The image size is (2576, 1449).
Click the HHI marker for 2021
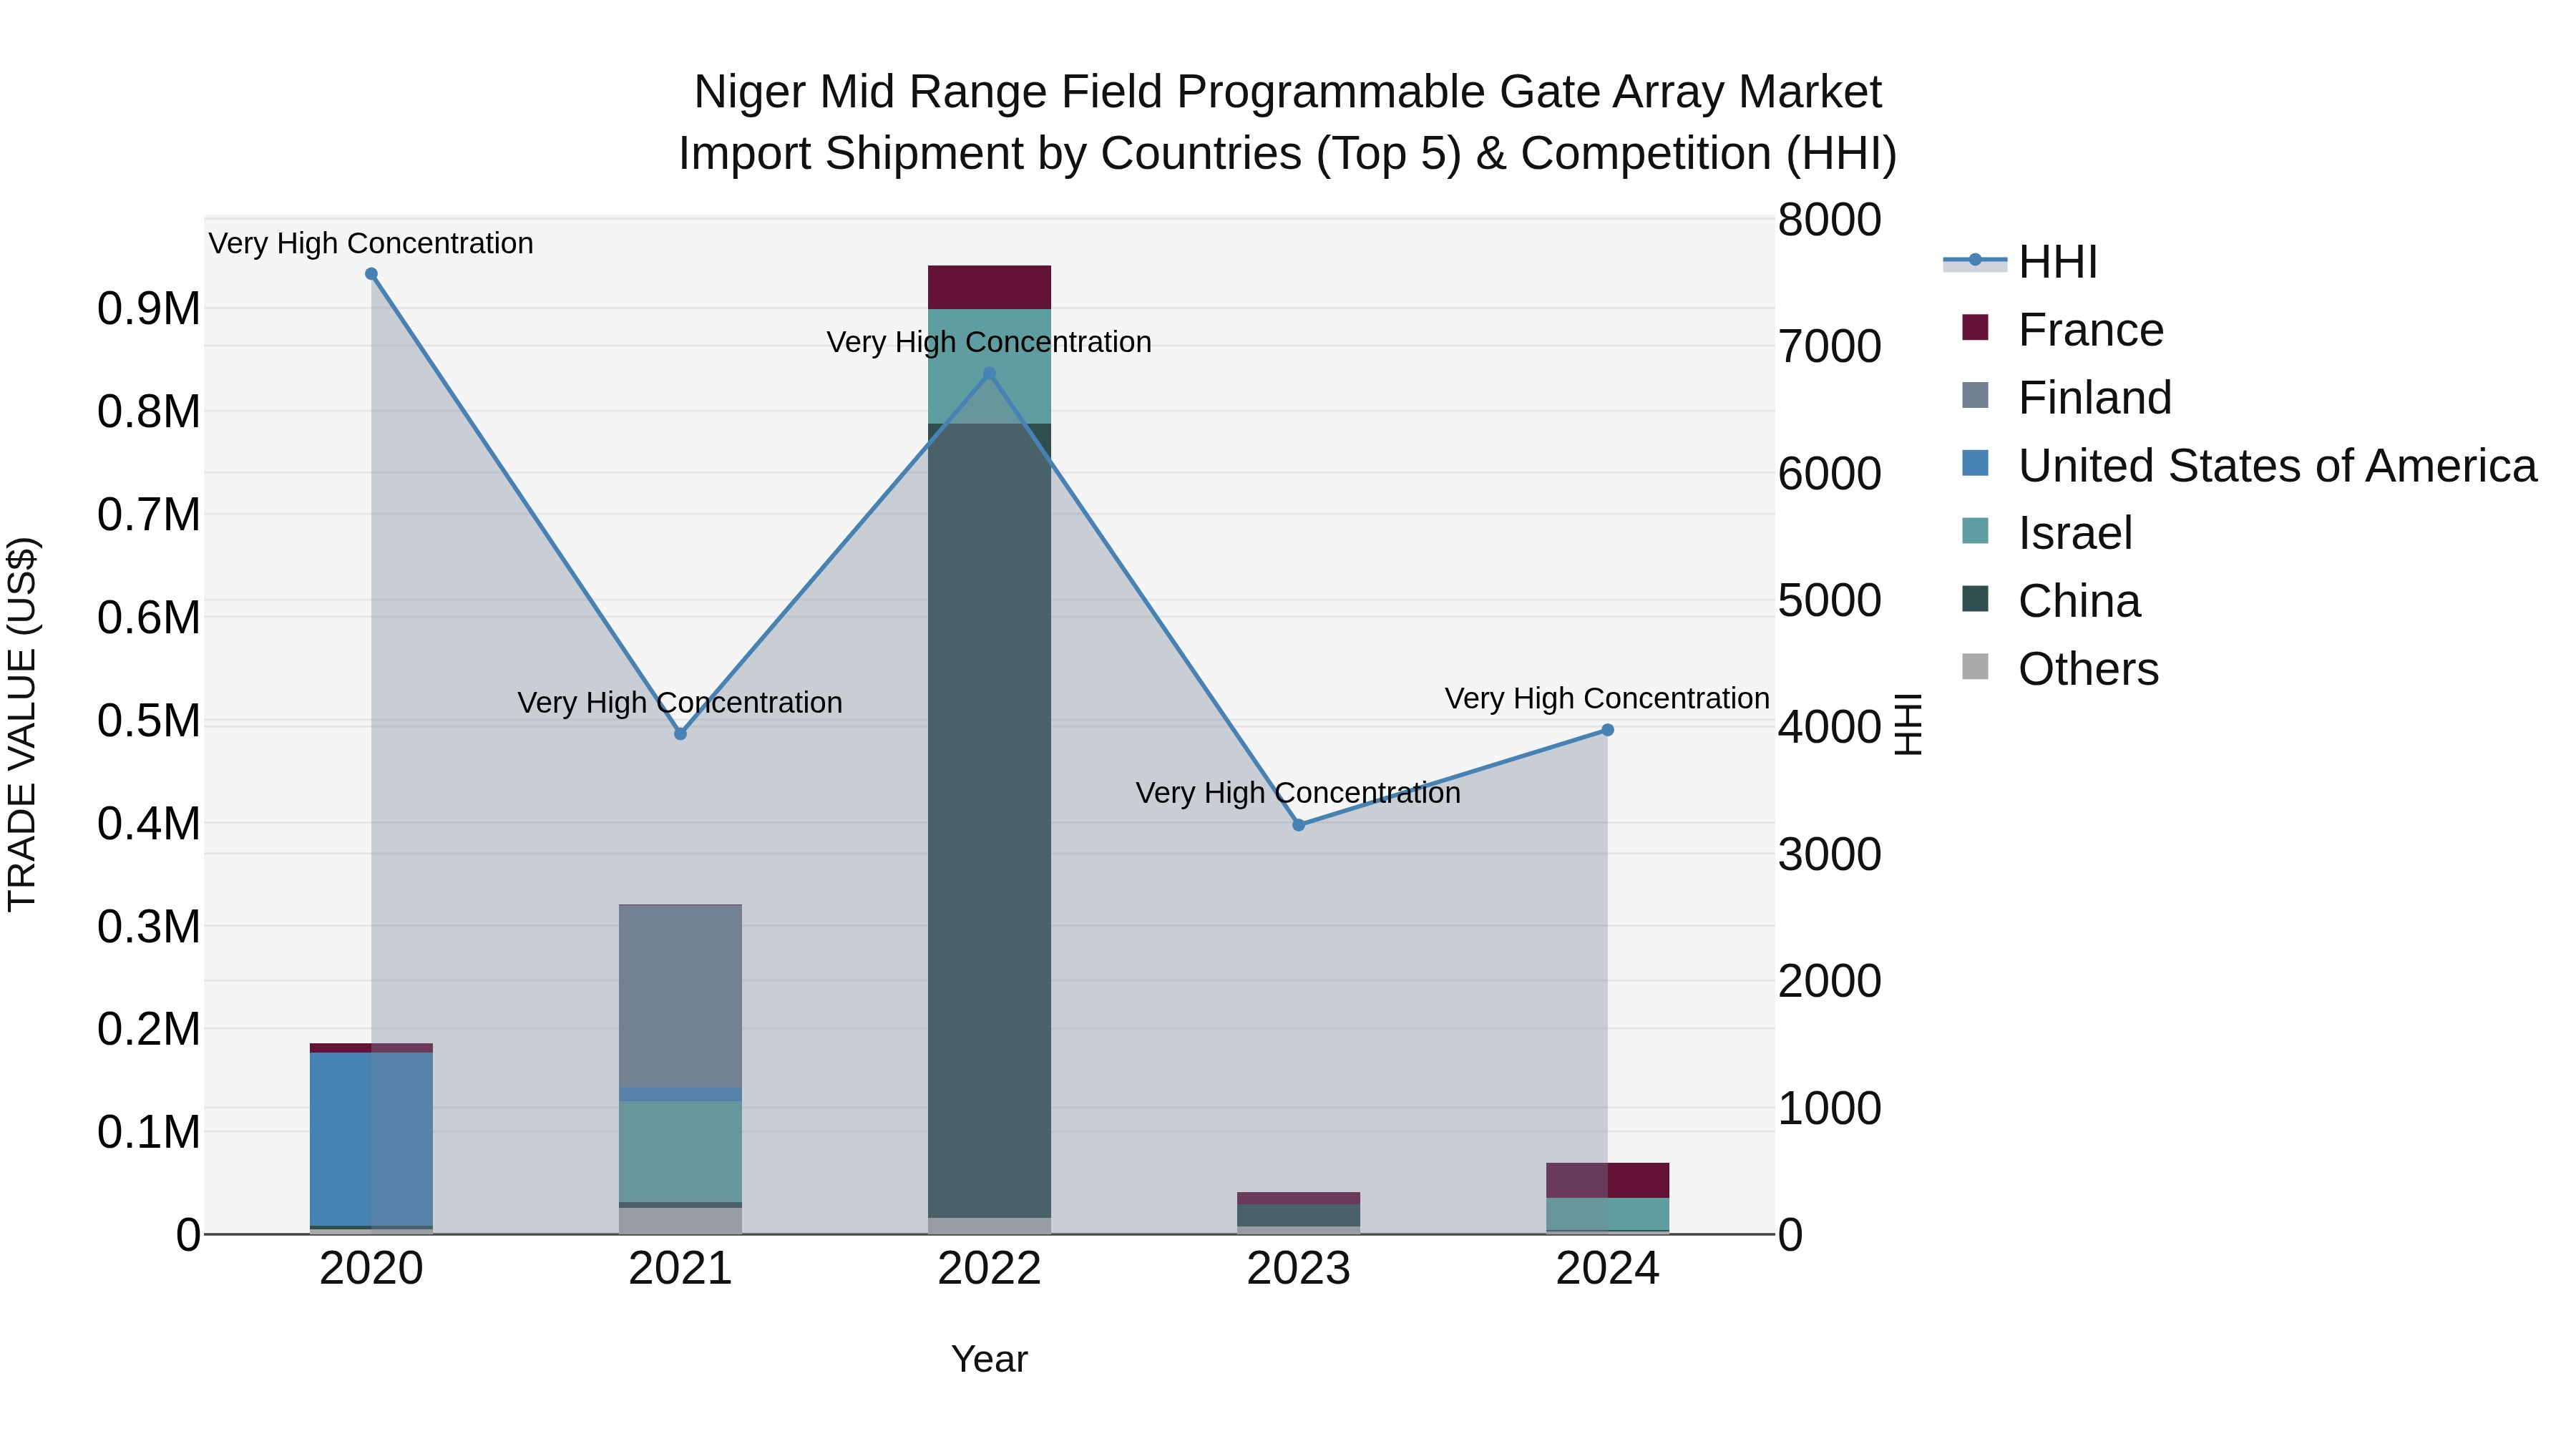click(x=680, y=734)
